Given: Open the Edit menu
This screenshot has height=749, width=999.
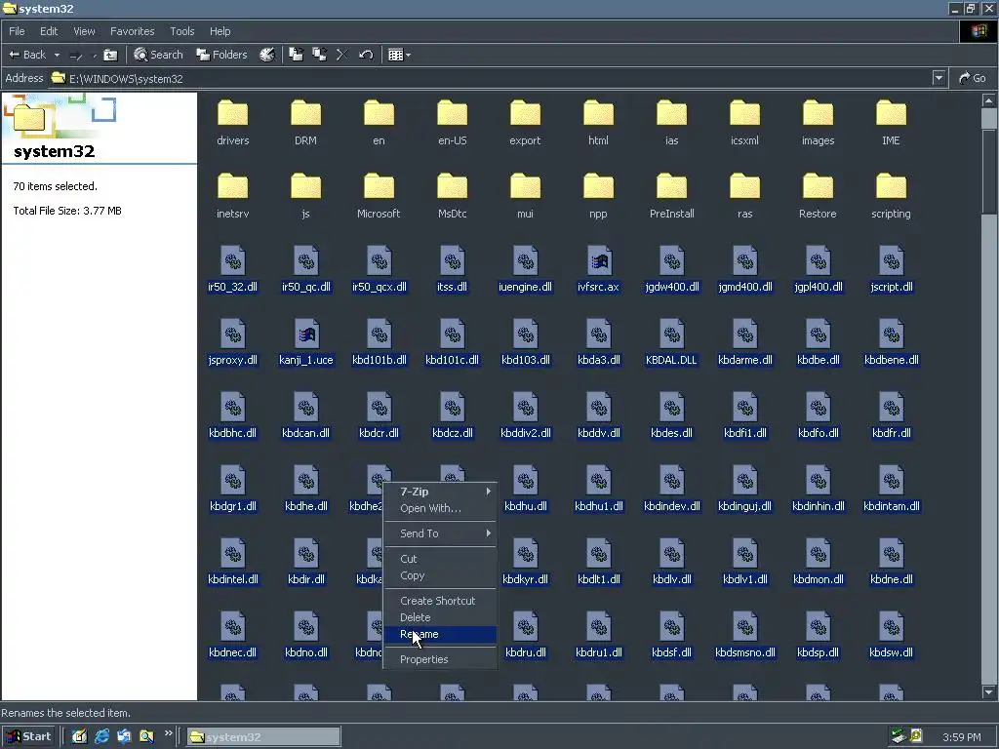Looking at the screenshot, I should (49, 31).
